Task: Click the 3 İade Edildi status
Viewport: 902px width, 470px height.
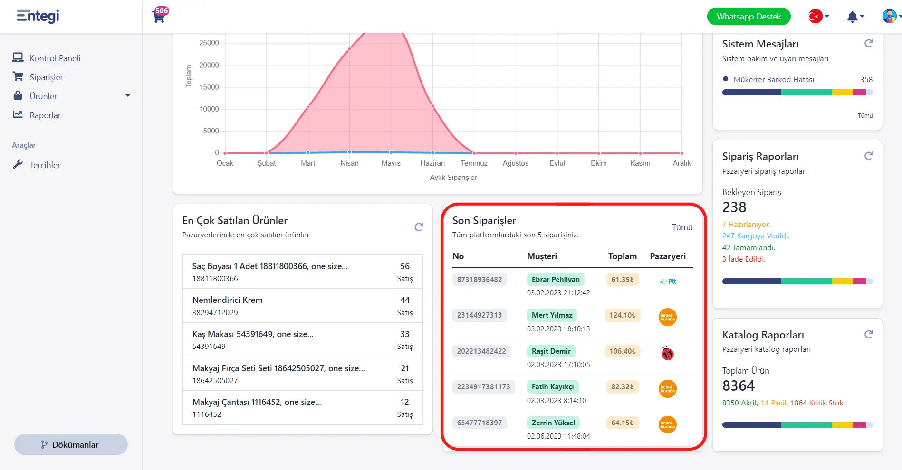Action: tap(744, 259)
